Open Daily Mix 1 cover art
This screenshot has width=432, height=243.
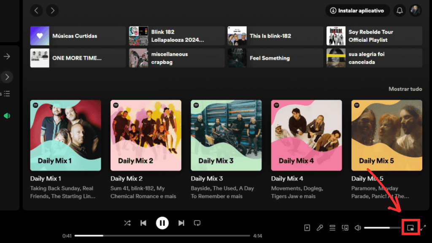tap(65, 135)
